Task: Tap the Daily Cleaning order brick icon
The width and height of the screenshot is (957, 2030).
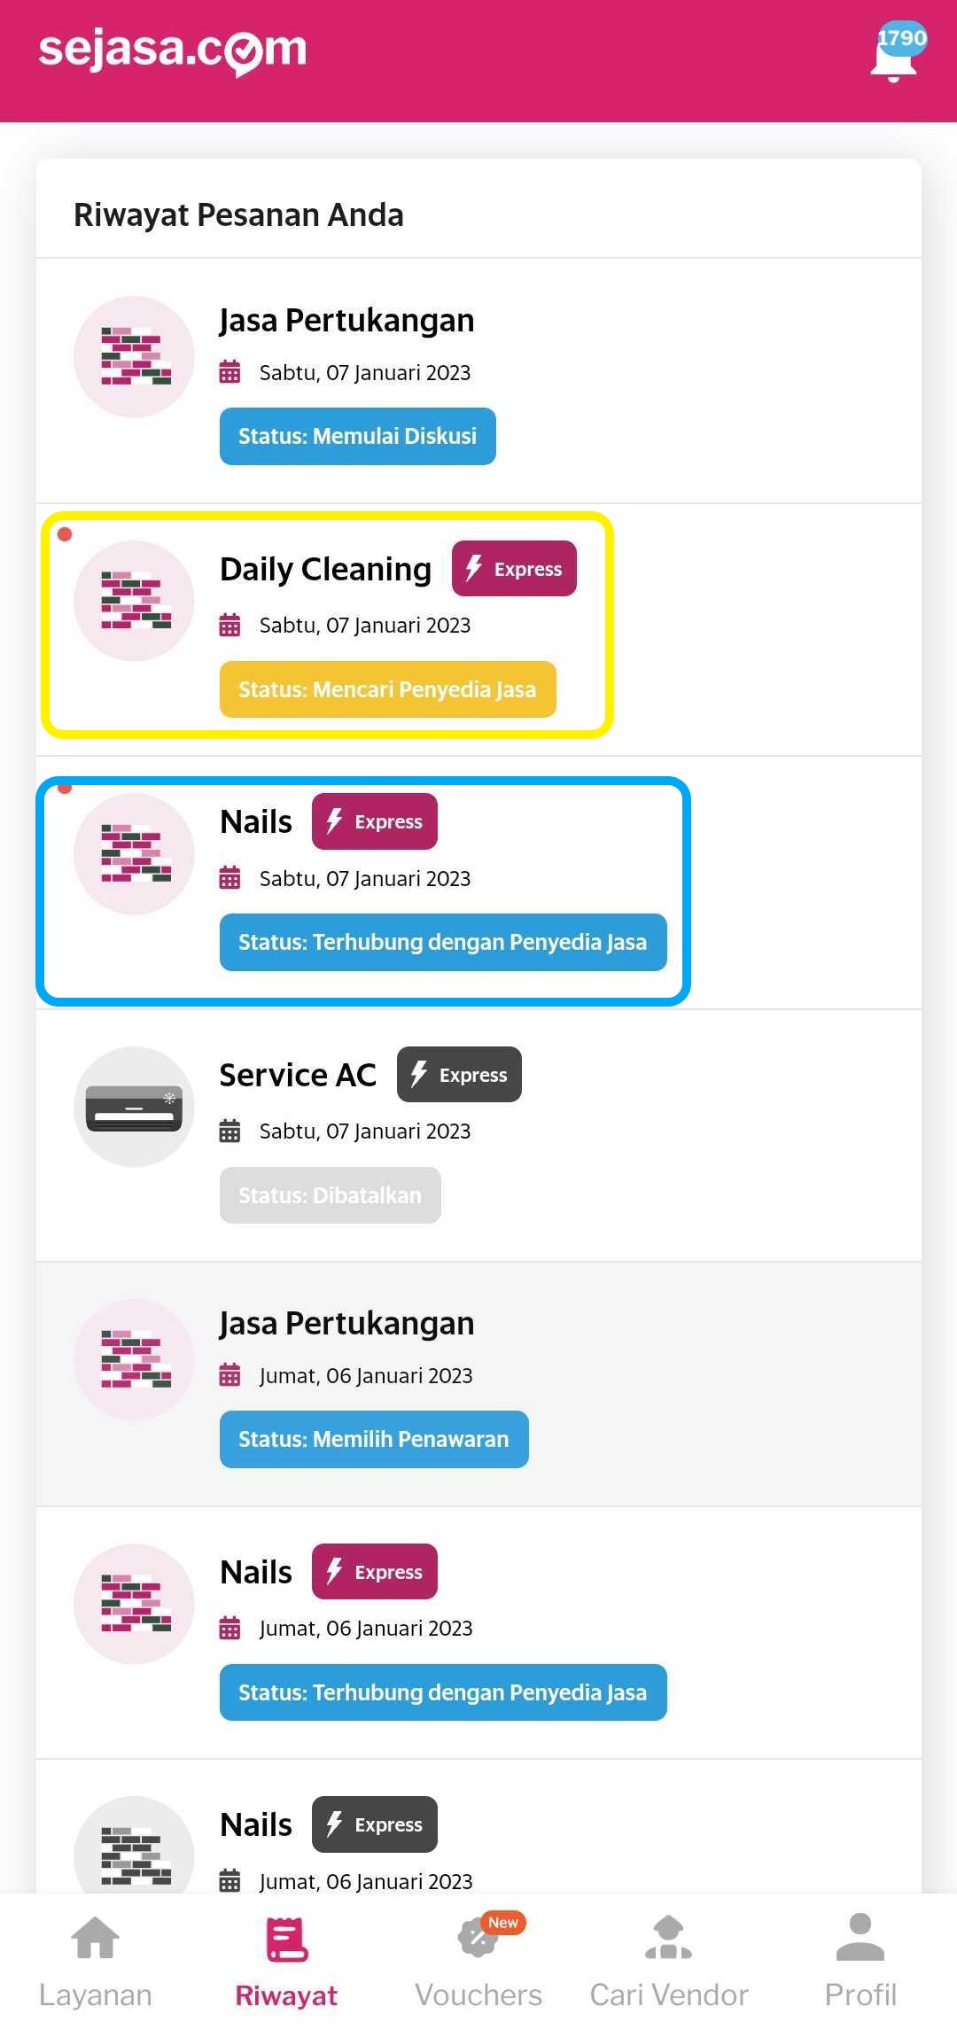Action: tap(134, 601)
